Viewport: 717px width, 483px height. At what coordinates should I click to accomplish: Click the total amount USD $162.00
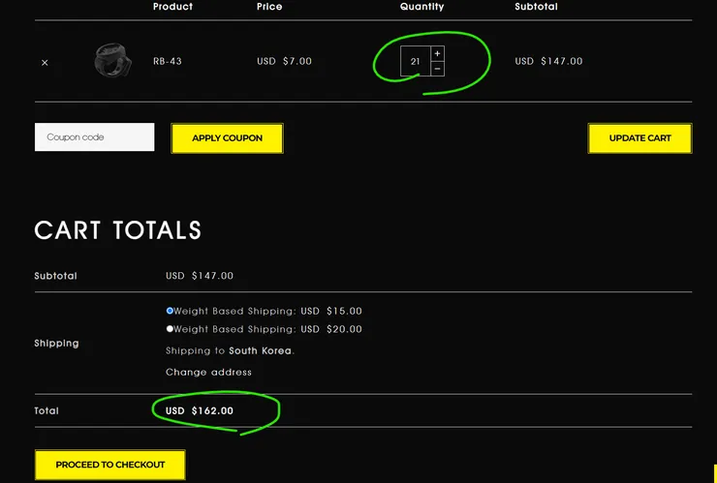click(200, 410)
